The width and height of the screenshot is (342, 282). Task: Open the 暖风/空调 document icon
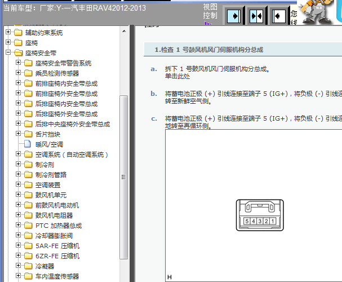coord(28,144)
